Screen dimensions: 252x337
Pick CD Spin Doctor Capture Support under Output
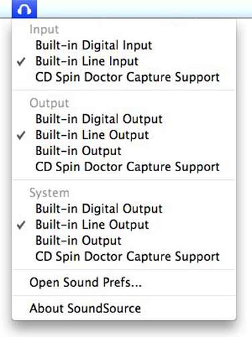coord(124,167)
